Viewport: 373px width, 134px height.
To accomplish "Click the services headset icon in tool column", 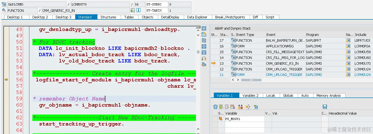I will (204, 58).
